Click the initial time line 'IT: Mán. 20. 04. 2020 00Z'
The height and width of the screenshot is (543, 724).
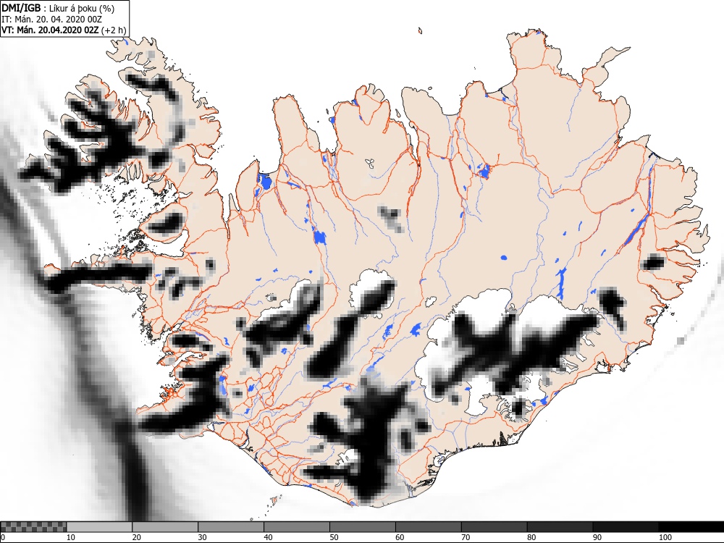click(51, 20)
